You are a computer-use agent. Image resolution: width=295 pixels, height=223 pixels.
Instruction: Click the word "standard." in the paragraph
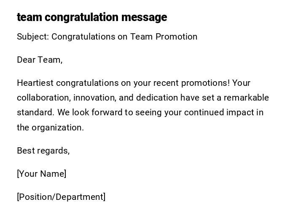coord(36,112)
